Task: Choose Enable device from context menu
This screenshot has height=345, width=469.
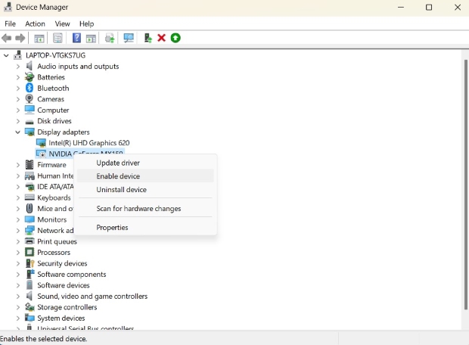Action: click(x=118, y=176)
